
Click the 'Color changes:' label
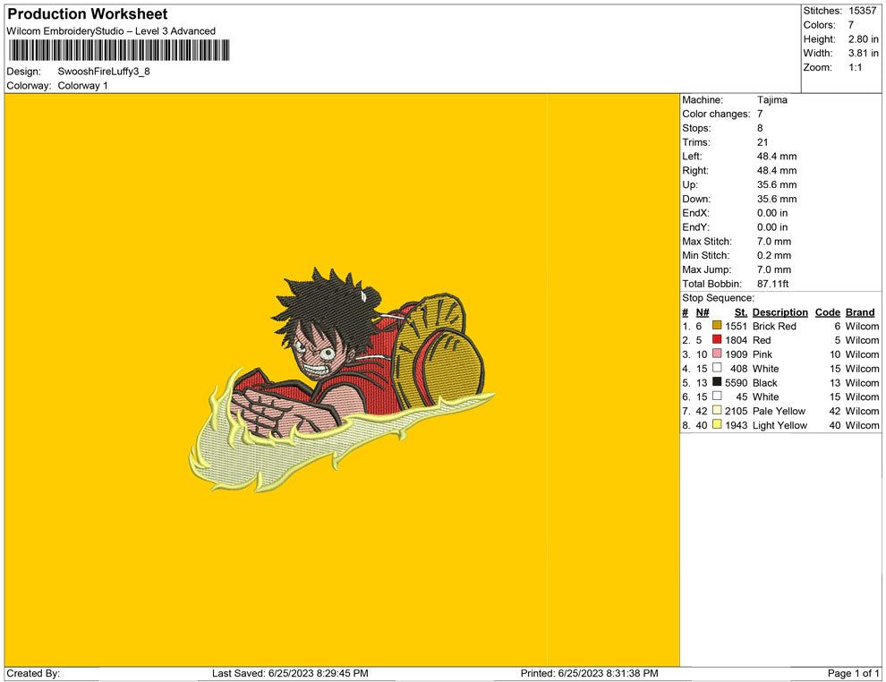coord(716,115)
